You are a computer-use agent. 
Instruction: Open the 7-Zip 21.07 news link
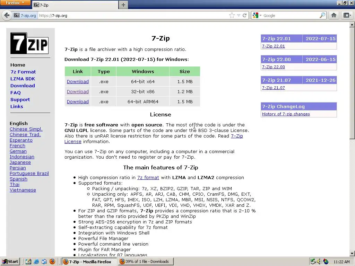[x=273, y=88]
